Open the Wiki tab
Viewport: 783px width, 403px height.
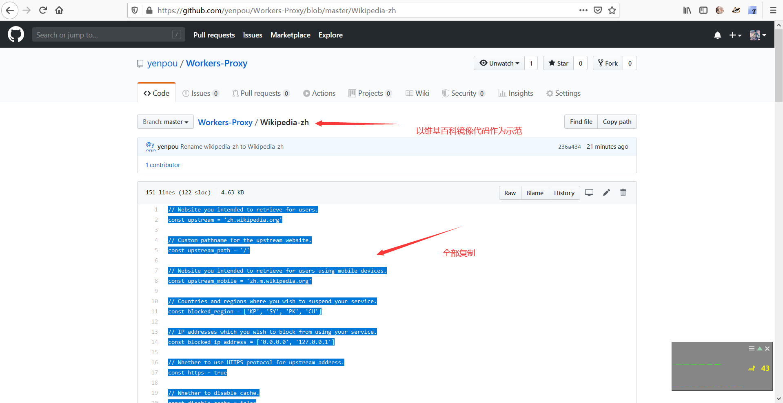pos(417,93)
